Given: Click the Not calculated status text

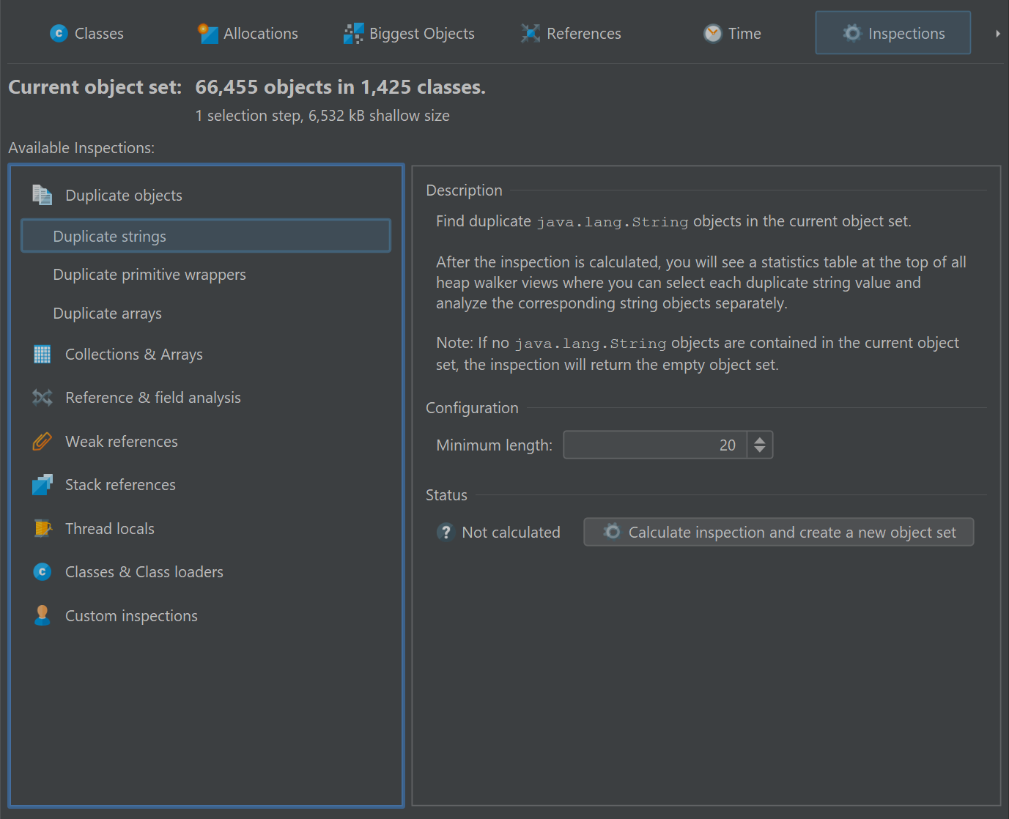Looking at the screenshot, I should click(x=511, y=533).
